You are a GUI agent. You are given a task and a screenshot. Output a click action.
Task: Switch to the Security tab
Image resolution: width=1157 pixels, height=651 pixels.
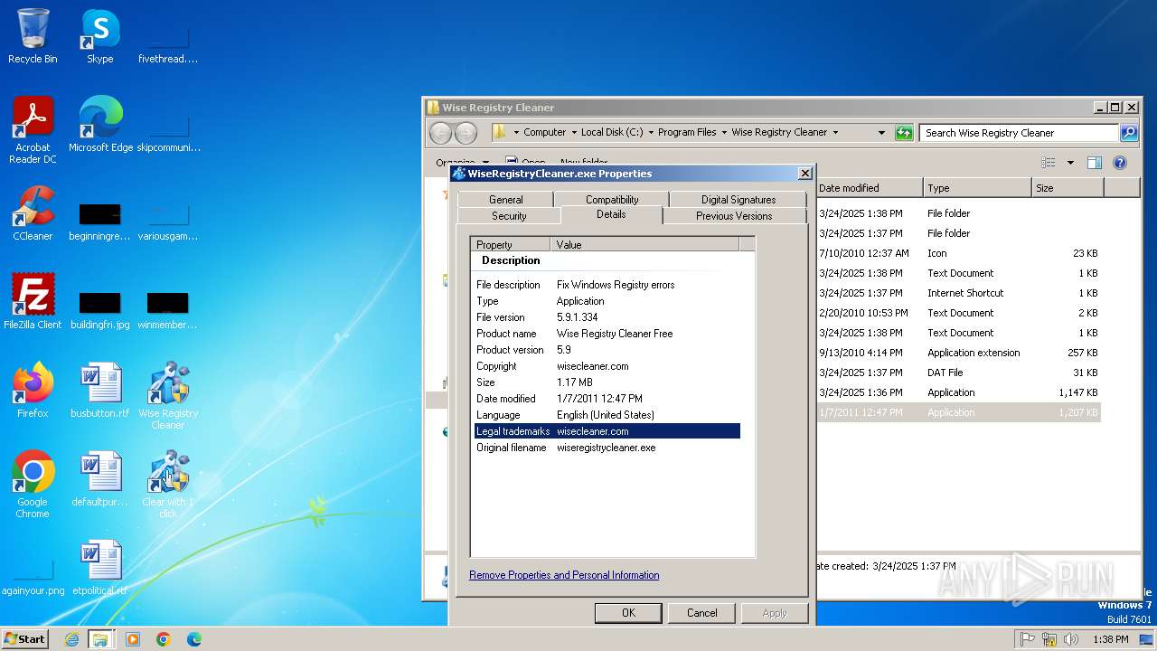tap(509, 216)
